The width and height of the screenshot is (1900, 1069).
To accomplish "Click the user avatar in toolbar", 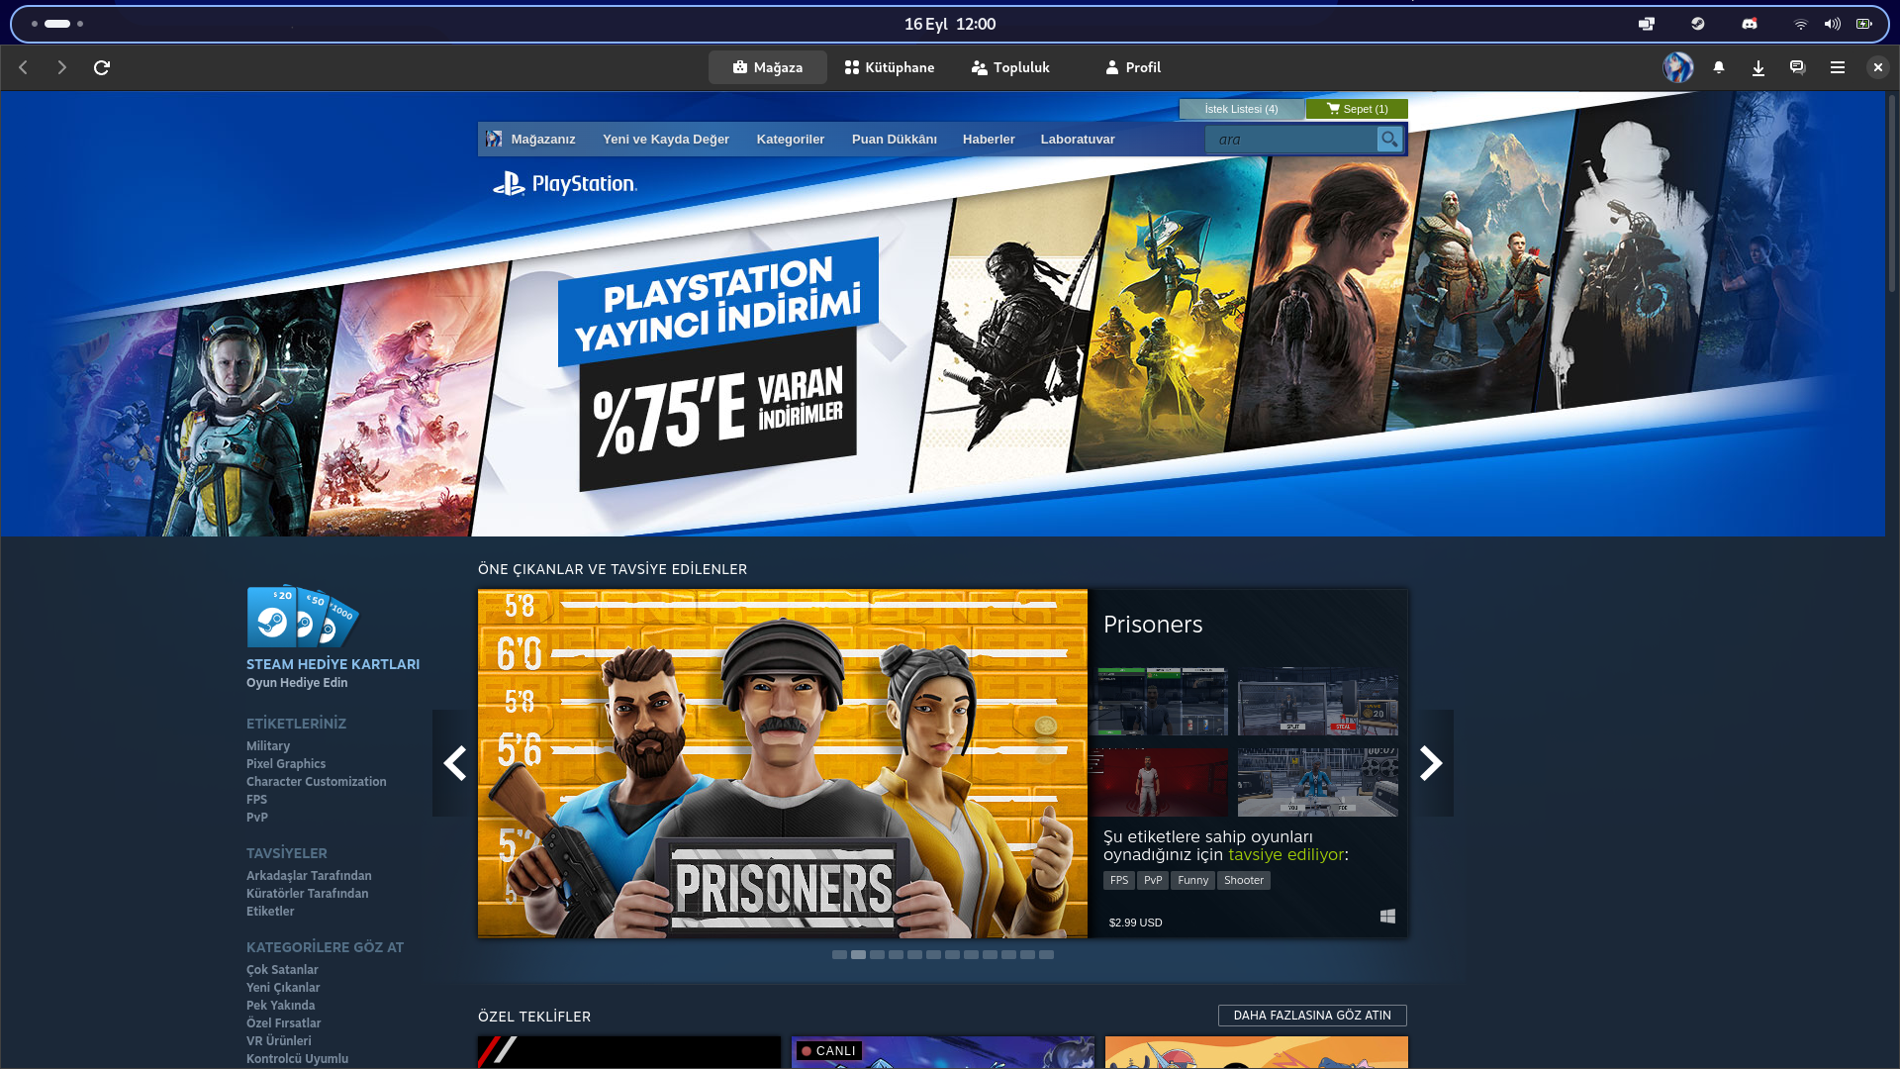I will click(x=1677, y=67).
